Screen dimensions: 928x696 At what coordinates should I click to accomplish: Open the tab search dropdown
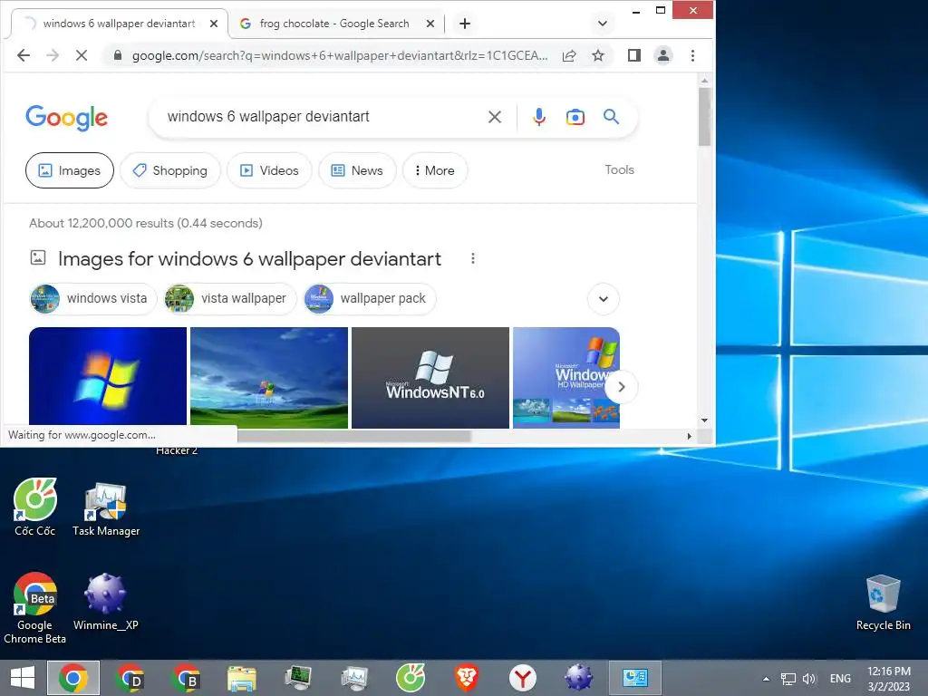pyautogui.click(x=603, y=24)
